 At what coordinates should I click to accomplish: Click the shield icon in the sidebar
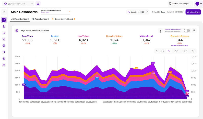[x=4, y=52]
